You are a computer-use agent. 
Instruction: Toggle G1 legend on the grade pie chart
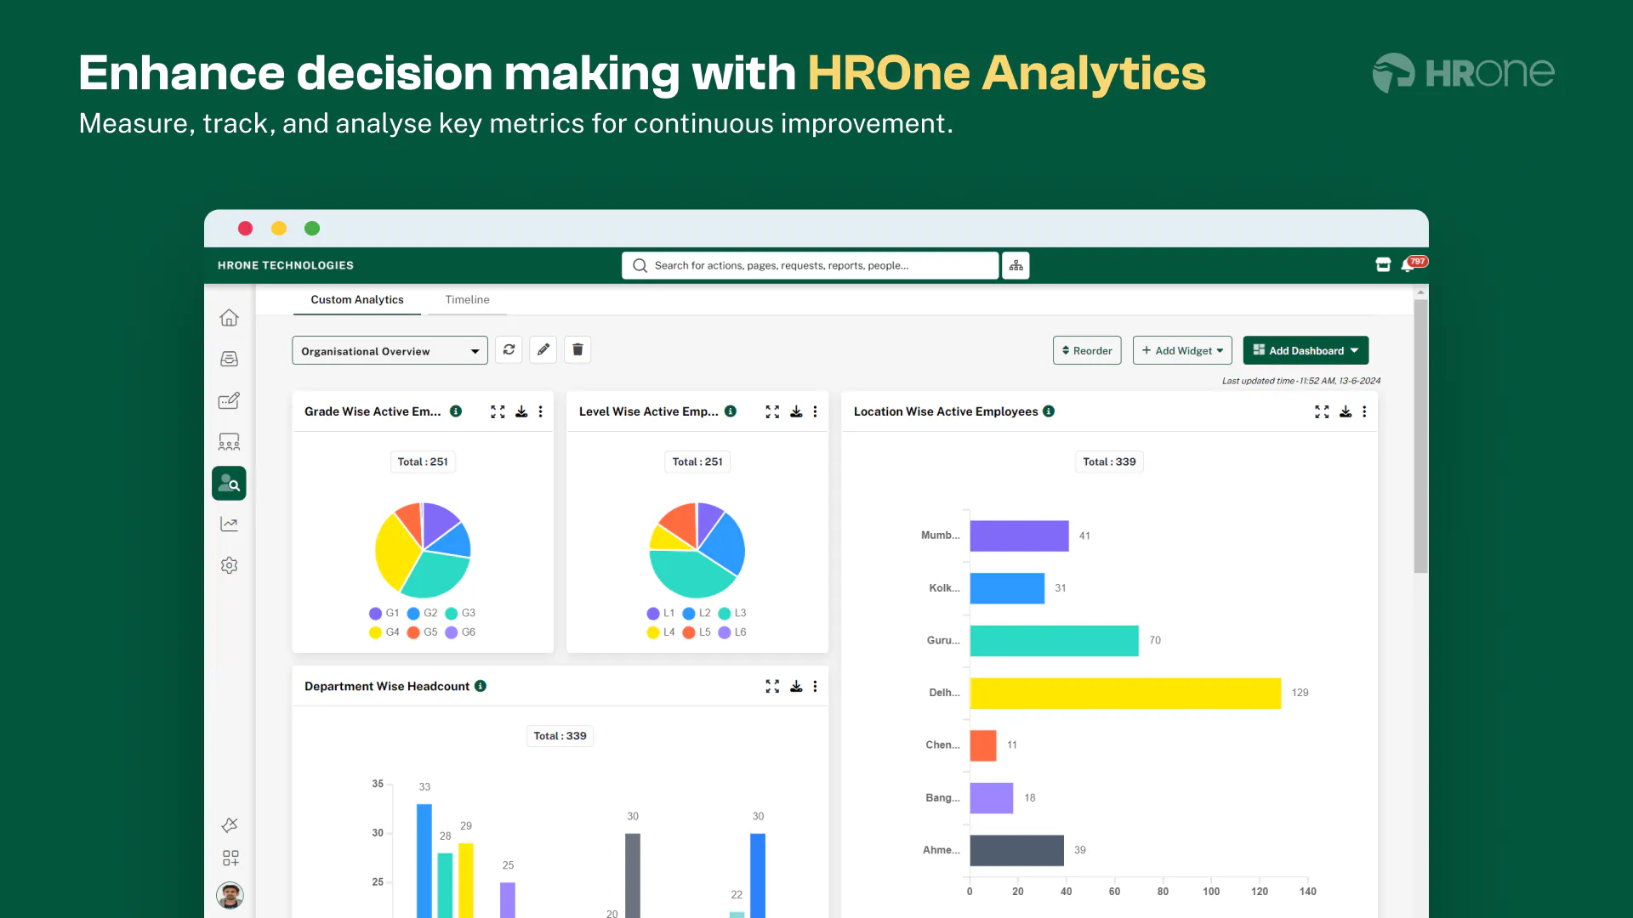(x=384, y=613)
